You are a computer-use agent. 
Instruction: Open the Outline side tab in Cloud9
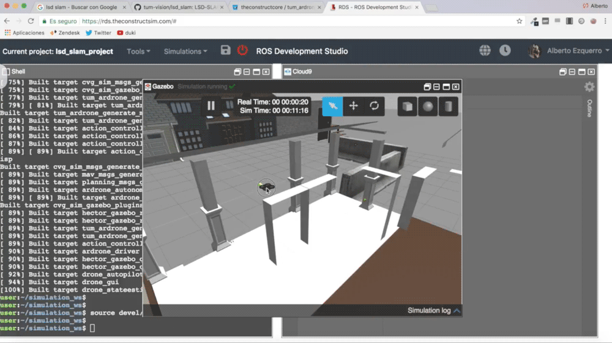pyautogui.click(x=590, y=108)
